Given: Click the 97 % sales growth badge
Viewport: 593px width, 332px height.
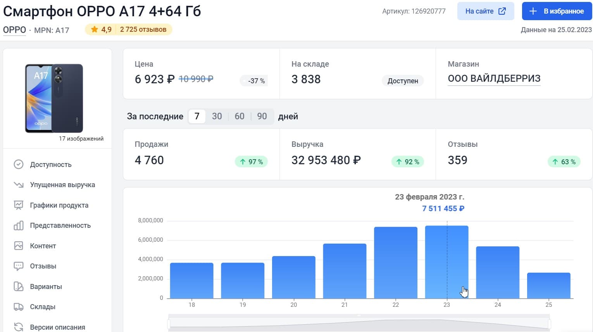Looking at the screenshot, I should pyautogui.click(x=251, y=162).
